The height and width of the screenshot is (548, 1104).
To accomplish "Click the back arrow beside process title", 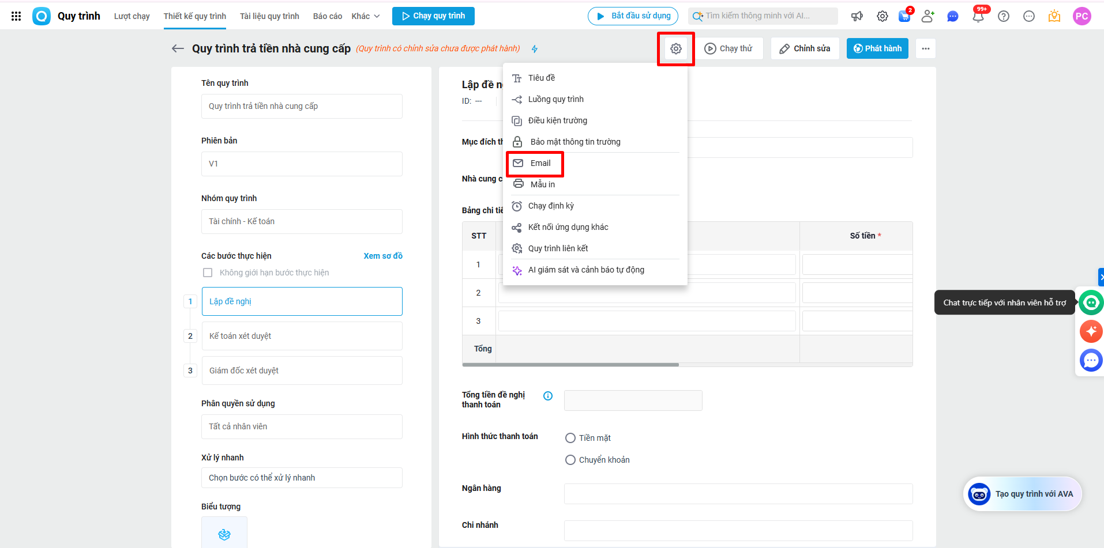I will click(x=178, y=48).
